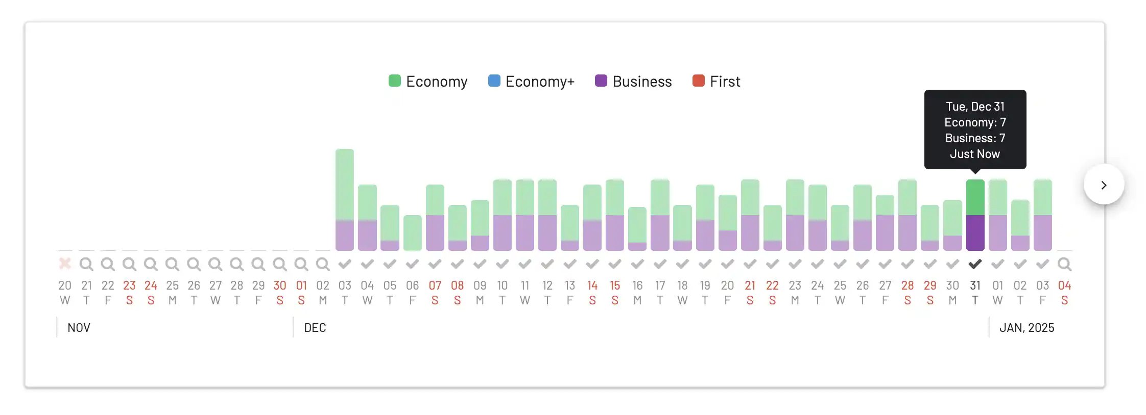Select the highlighted Dec 31 bar

(x=975, y=215)
